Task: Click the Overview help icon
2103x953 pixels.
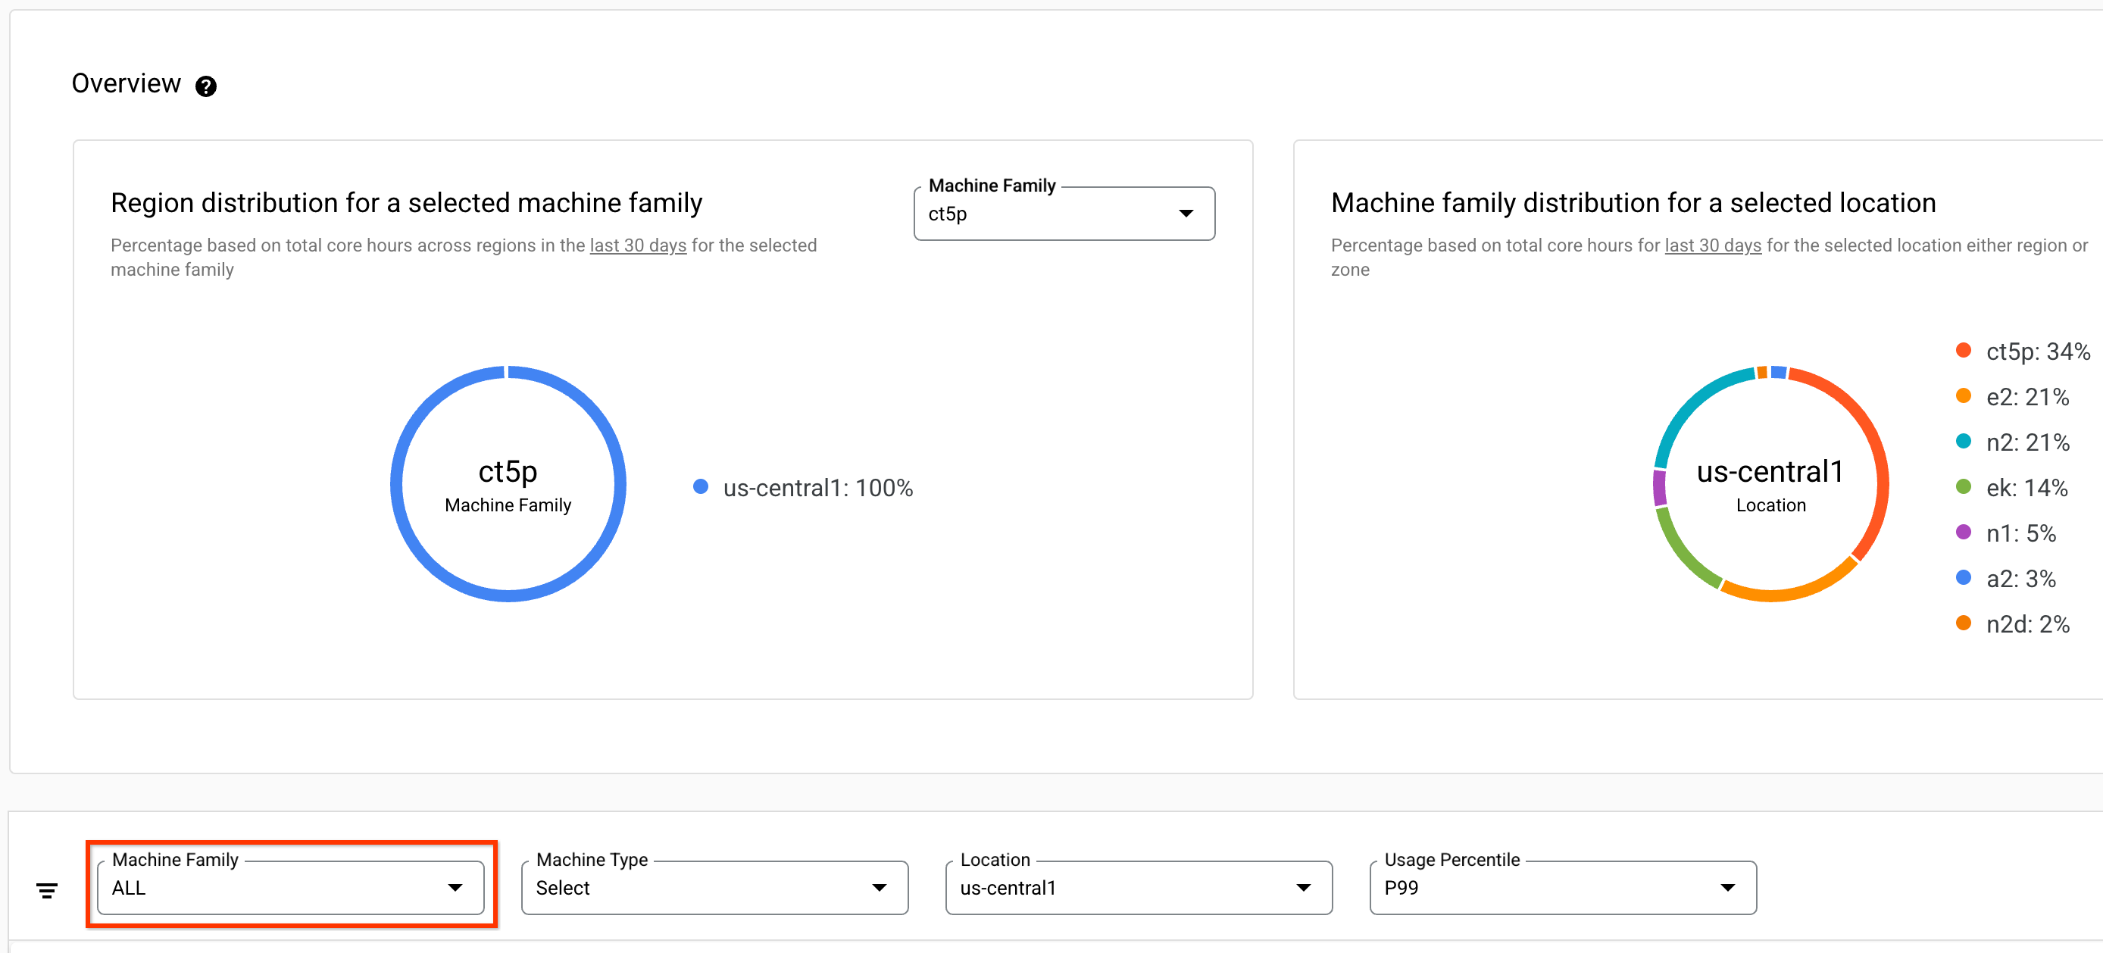Action: (x=206, y=86)
